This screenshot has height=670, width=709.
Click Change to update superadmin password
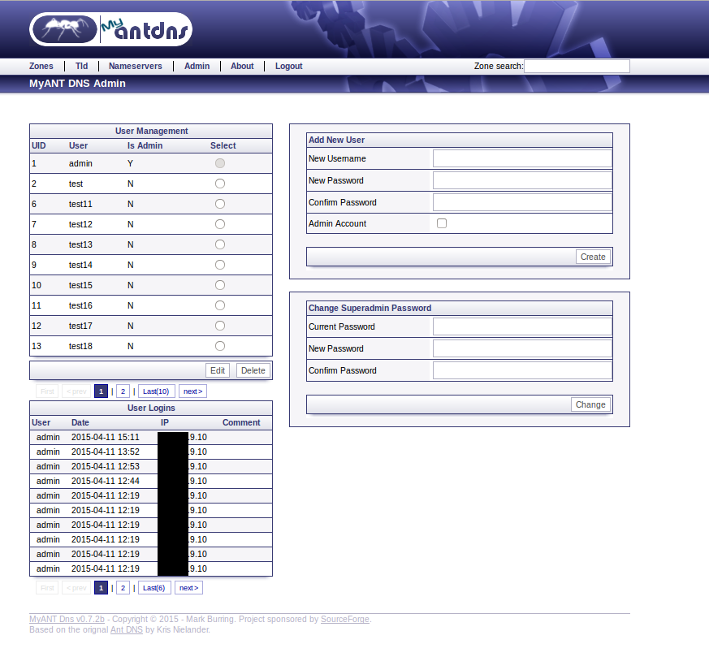coord(590,404)
